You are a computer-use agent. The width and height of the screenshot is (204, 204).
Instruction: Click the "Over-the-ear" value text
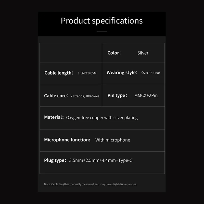[x=151, y=73]
